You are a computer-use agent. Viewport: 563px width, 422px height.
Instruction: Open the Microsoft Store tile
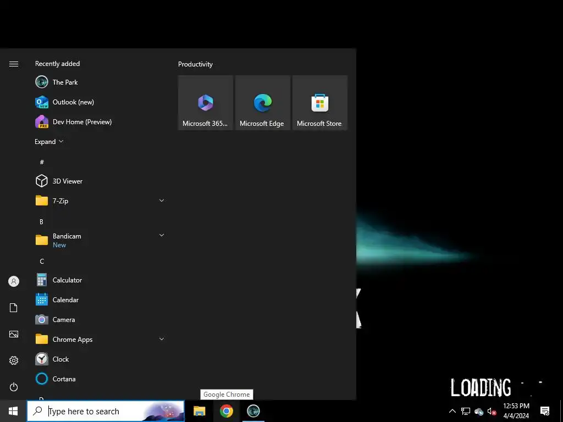coord(319,103)
